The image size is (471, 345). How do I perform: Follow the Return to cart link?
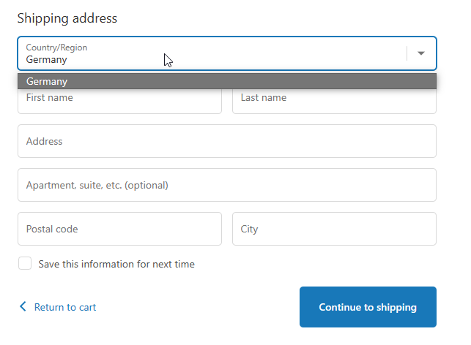point(64,307)
